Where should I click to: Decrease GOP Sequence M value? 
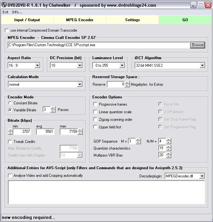point(138,143)
